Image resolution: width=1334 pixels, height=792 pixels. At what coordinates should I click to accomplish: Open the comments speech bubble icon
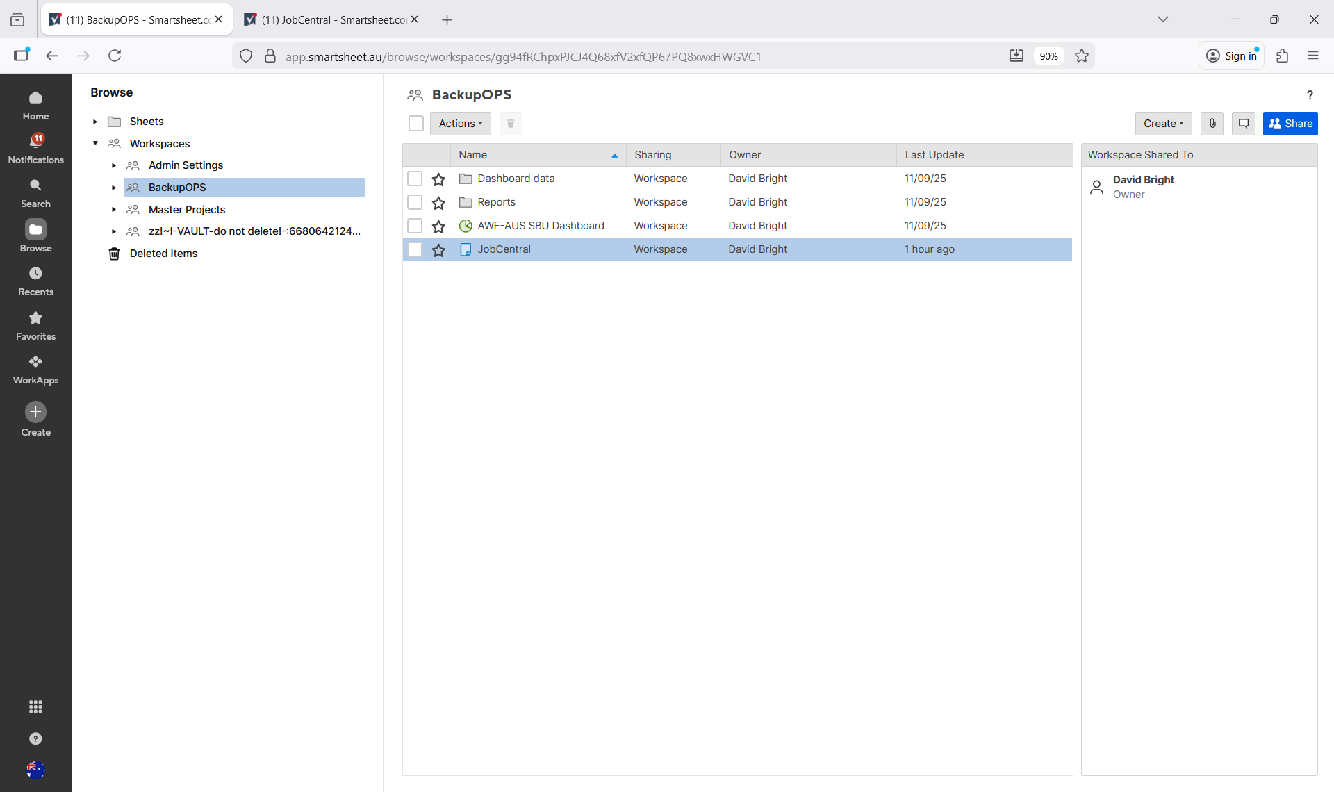point(1244,124)
